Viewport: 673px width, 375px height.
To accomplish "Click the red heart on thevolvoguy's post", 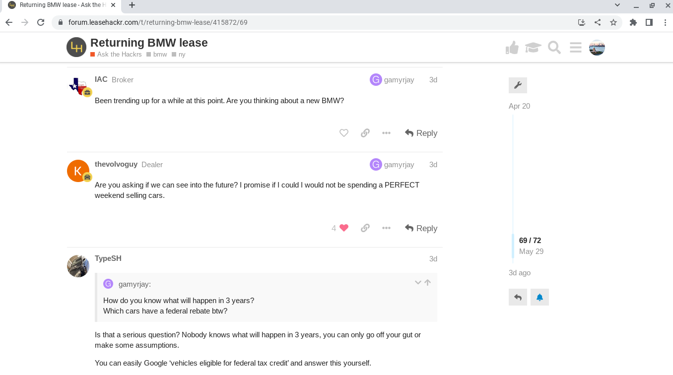I will 344,228.
